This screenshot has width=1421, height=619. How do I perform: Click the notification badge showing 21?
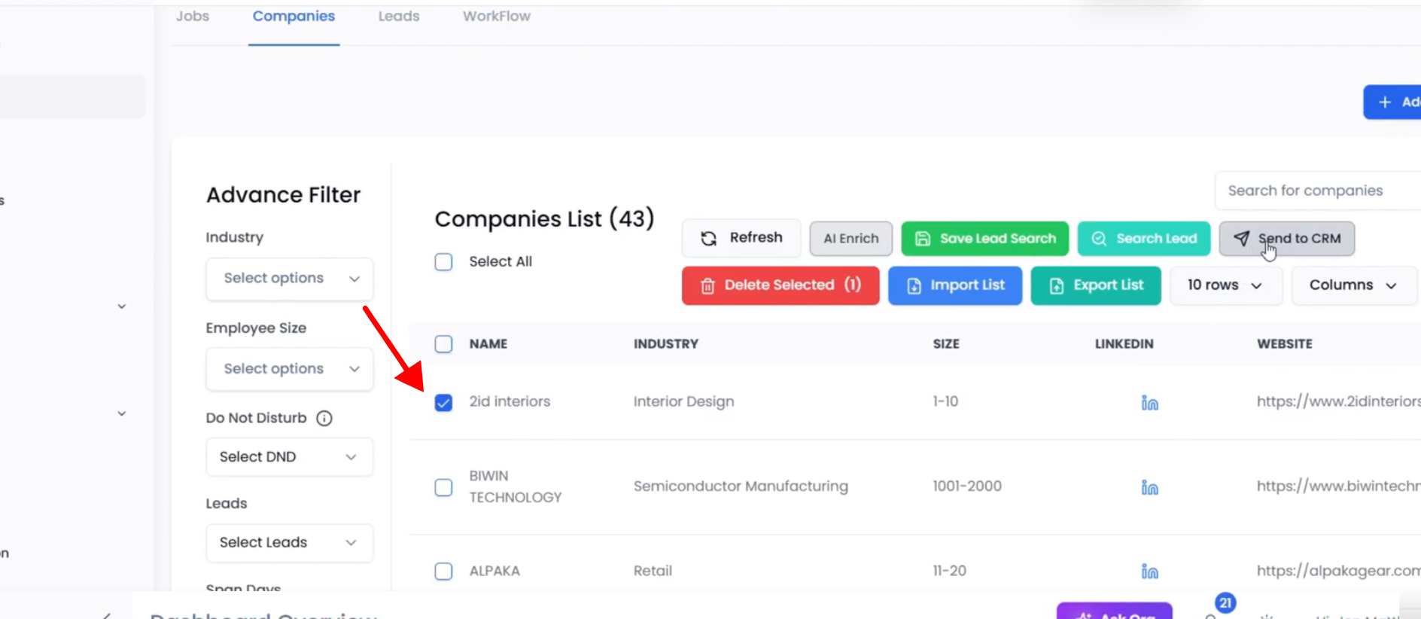(1225, 602)
